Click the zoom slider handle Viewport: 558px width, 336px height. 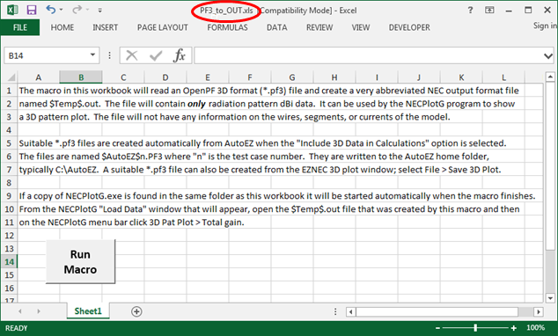(x=475, y=328)
